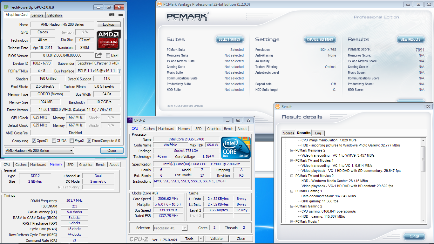The height and width of the screenshot is (244, 434).
Task: Open the Mainboard tab in front CPU-Z window
Action: pyautogui.click(x=166, y=129)
